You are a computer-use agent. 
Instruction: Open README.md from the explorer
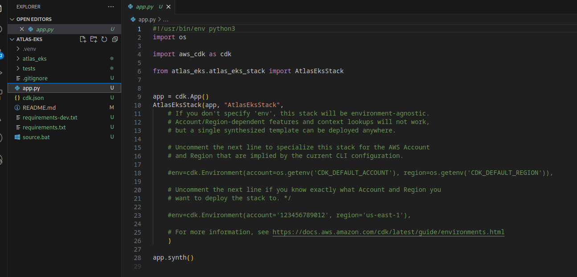(x=39, y=107)
